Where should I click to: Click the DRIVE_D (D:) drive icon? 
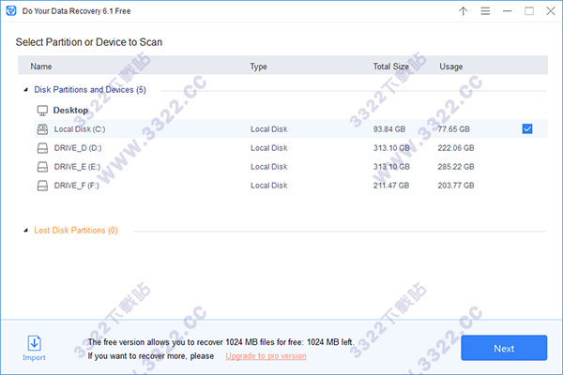42,148
